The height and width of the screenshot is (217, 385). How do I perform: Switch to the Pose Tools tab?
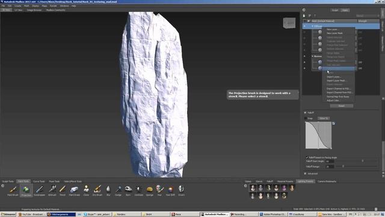coord(54,181)
